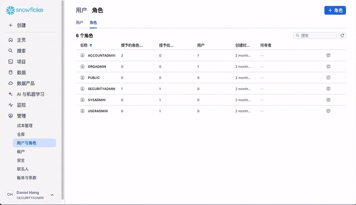Screen dimensions: 356x205
Task: Click role icon beside ACCOUNTADMIN
Action: (82, 55)
